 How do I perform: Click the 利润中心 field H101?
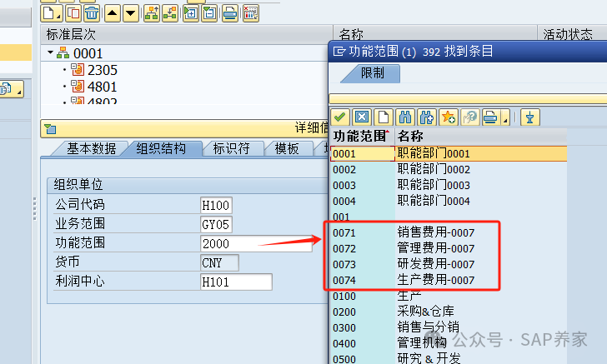click(236, 282)
